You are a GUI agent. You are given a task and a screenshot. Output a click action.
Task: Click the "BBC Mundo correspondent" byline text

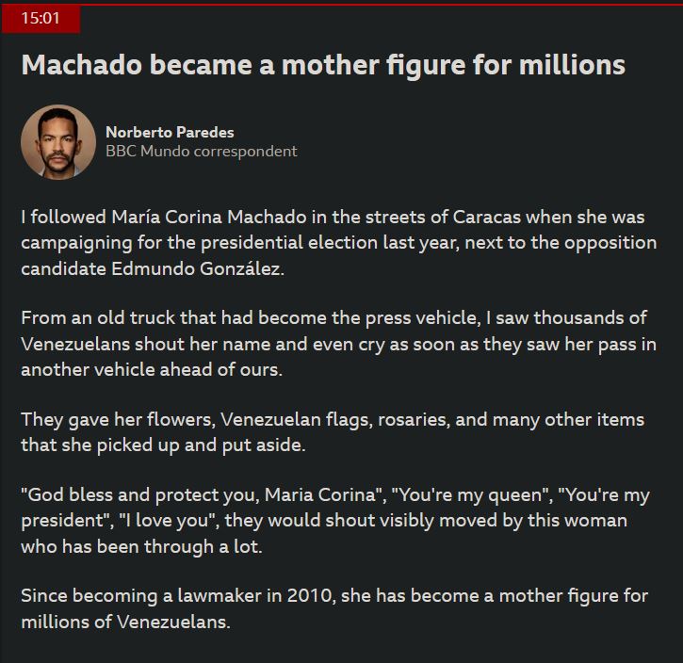point(201,151)
